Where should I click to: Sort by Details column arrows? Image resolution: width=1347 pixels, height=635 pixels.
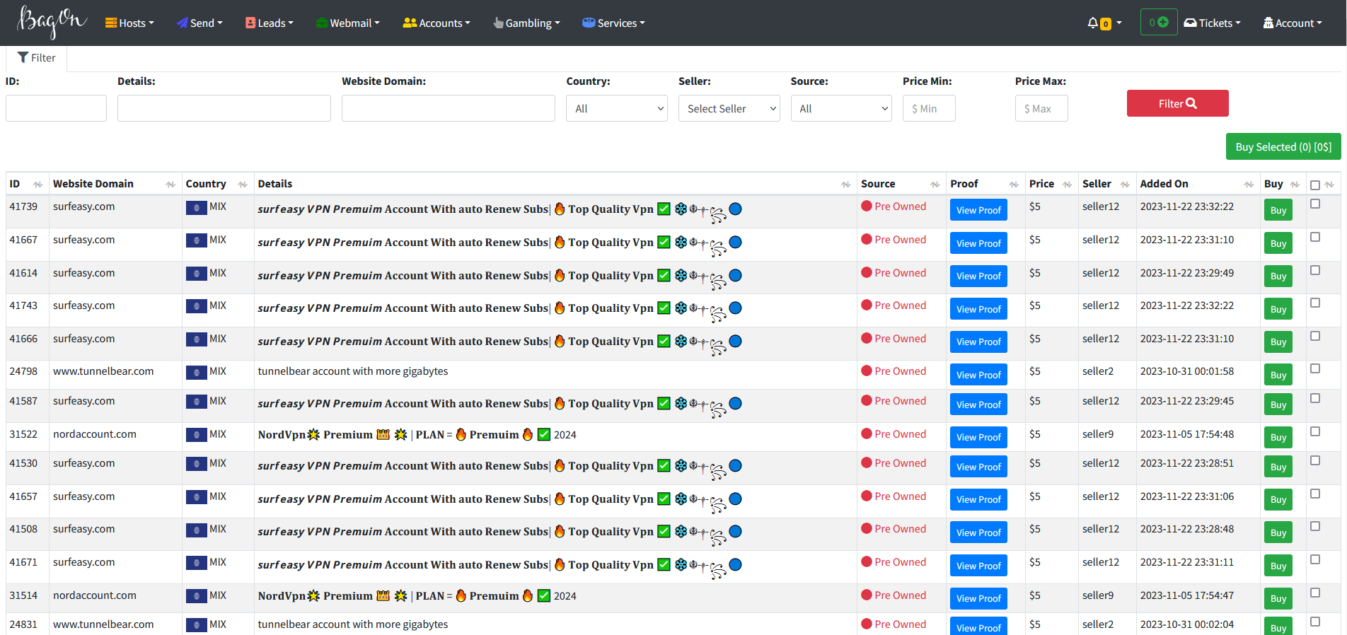point(845,185)
